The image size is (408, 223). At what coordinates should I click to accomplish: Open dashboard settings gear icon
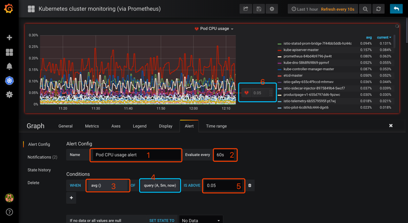(272, 9)
